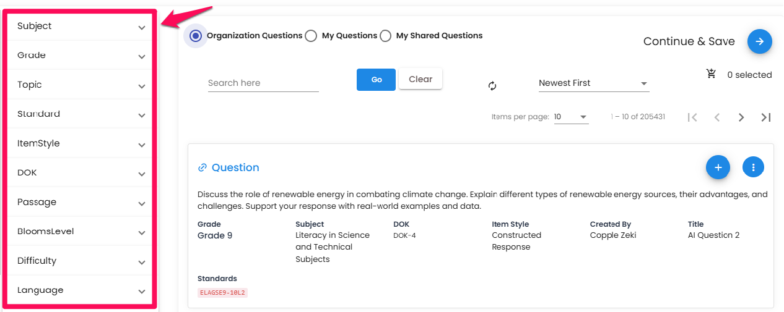Open the Newest First sort dropdown

593,83
